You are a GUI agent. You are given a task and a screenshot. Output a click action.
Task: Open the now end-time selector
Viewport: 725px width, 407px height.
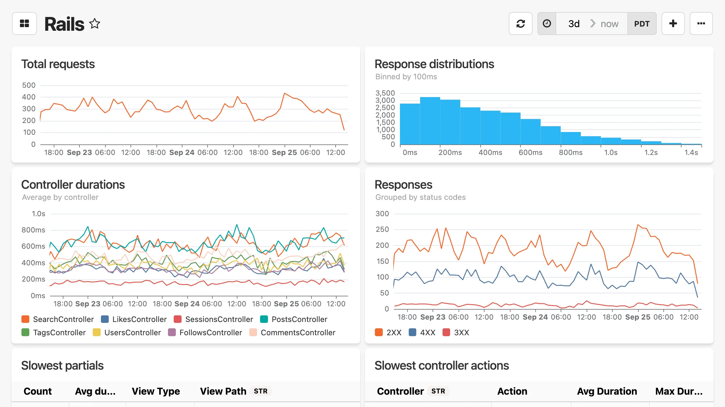tap(609, 23)
